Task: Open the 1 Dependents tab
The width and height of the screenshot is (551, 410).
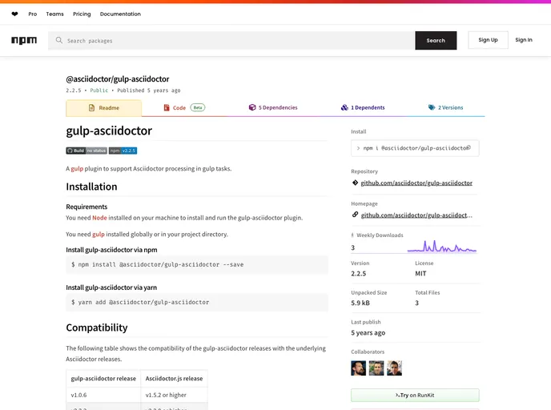Action: click(x=363, y=107)
